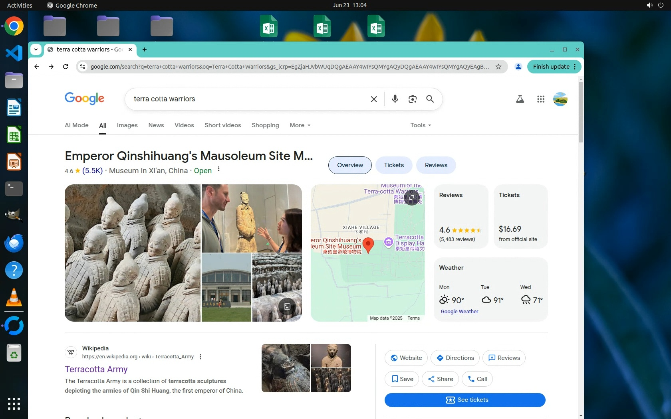Switch to the Images tab
The image size is (671, 419).
point(127,125)
